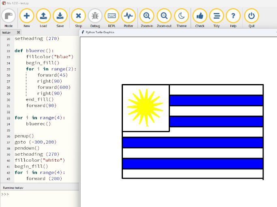Screen dimensions: 277x207
Task: Open Mu Help
Action: coord(233,18)
